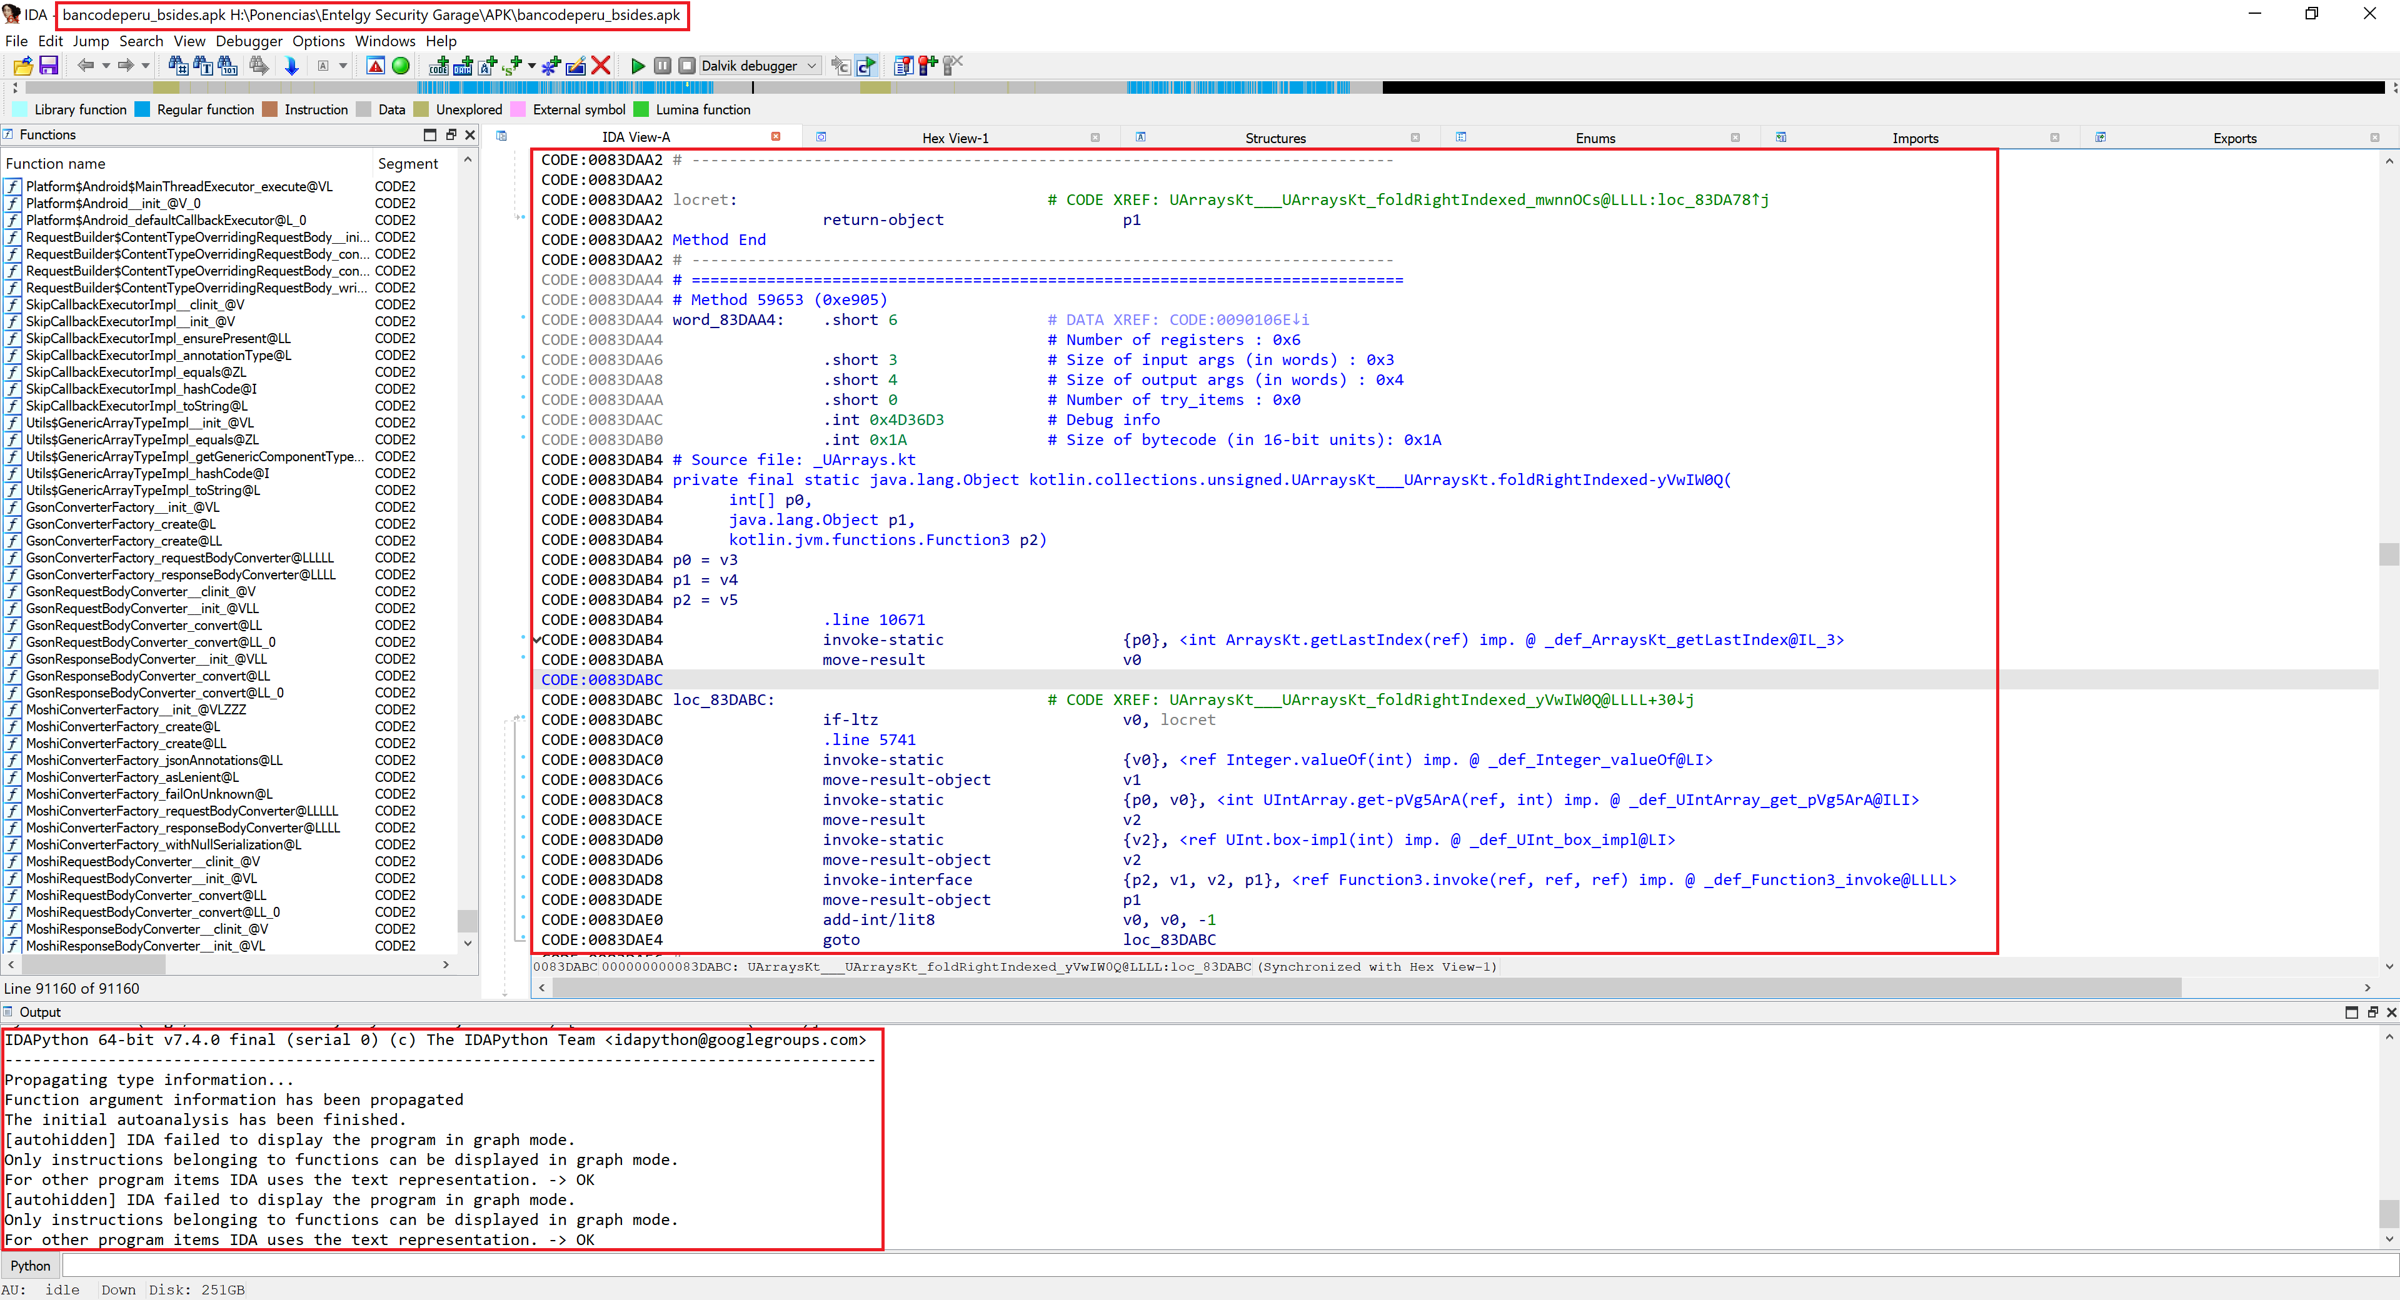Open the Jump menu

pyautogui.click(x=91, y=41)
